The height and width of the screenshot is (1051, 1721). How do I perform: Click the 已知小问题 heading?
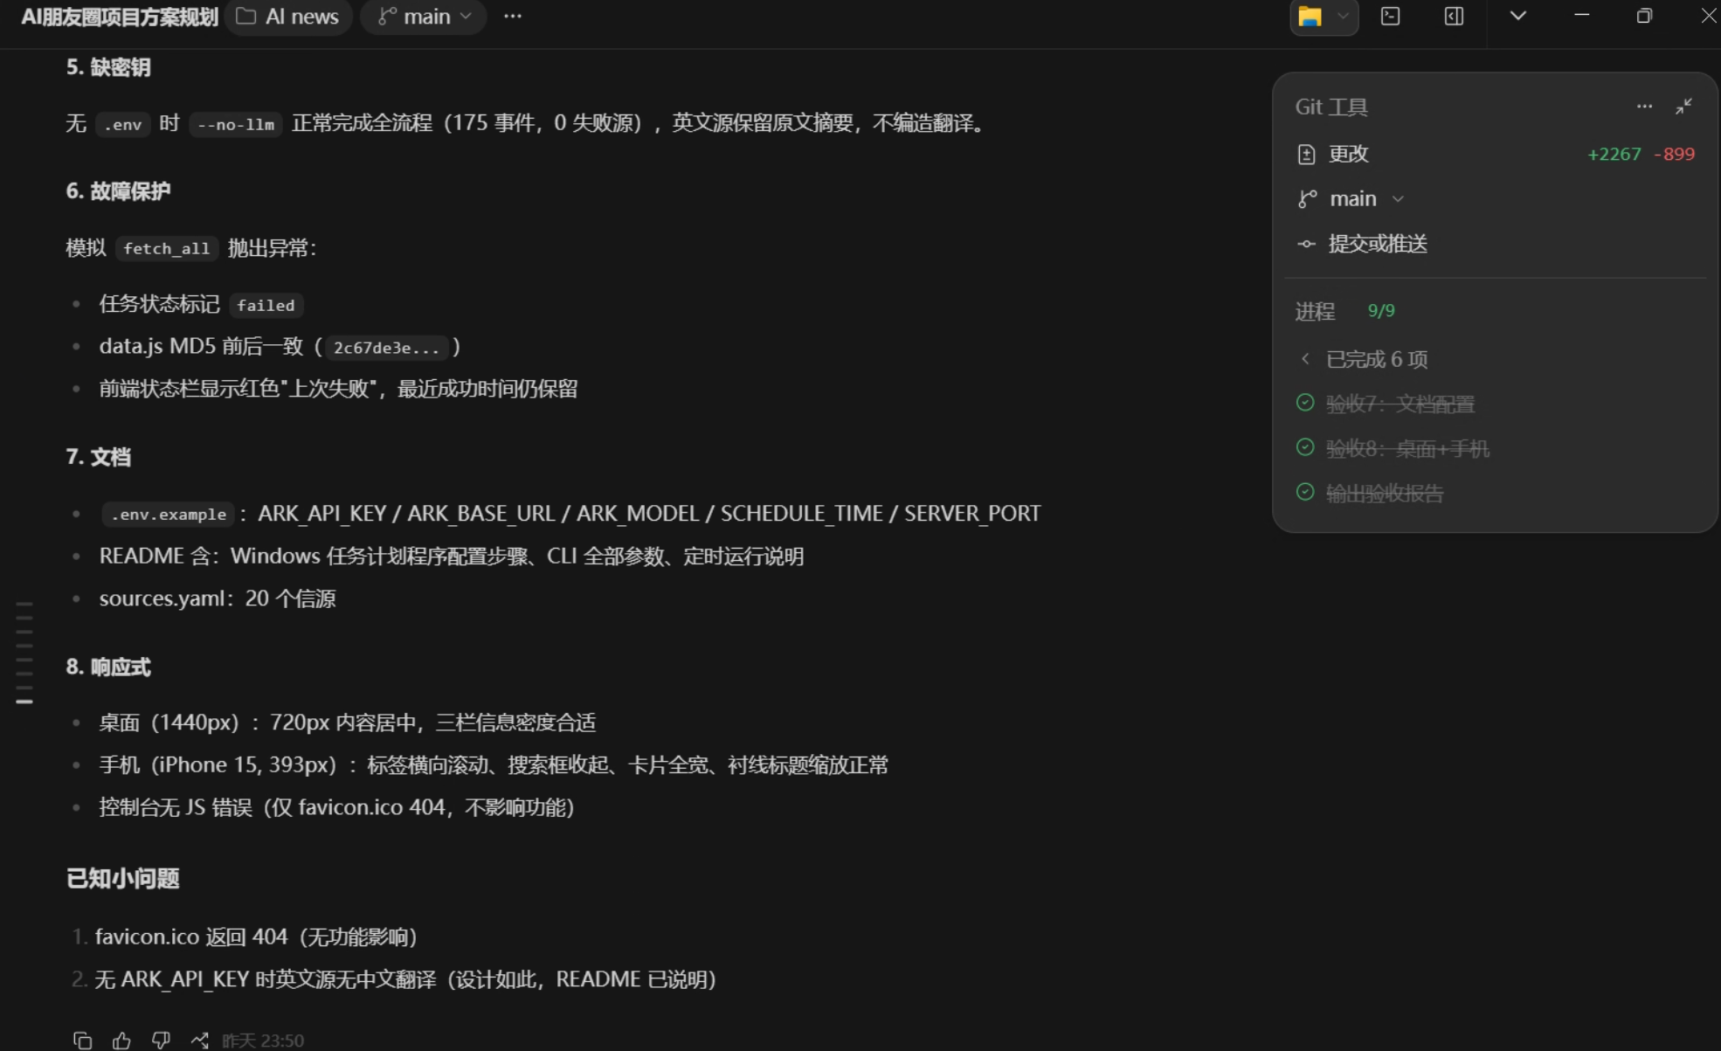coord(123,878)
